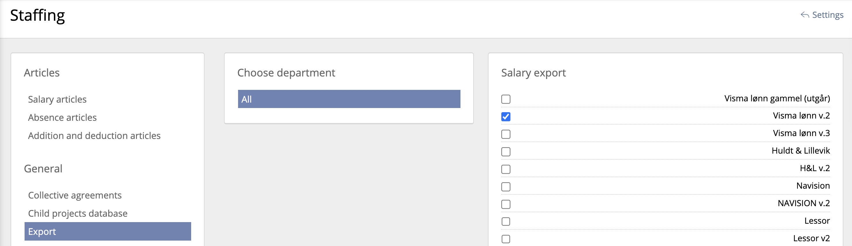
Task: Check the Lessor export box
Action: [506, 221]
